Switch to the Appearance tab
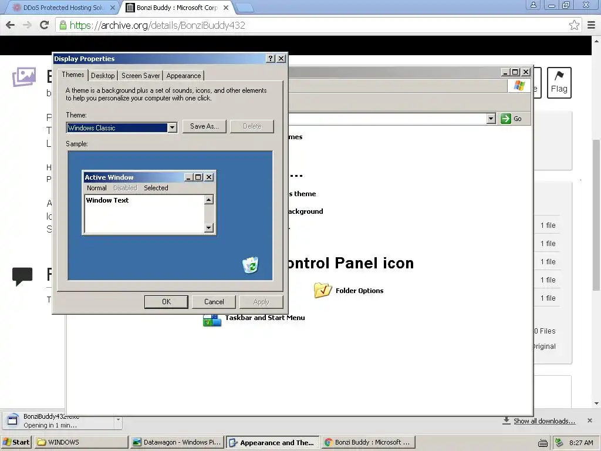Viewport: 601px width, 451px height. coord(184,76)
